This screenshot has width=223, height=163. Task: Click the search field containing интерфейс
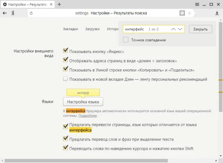(x=154, y=29)
